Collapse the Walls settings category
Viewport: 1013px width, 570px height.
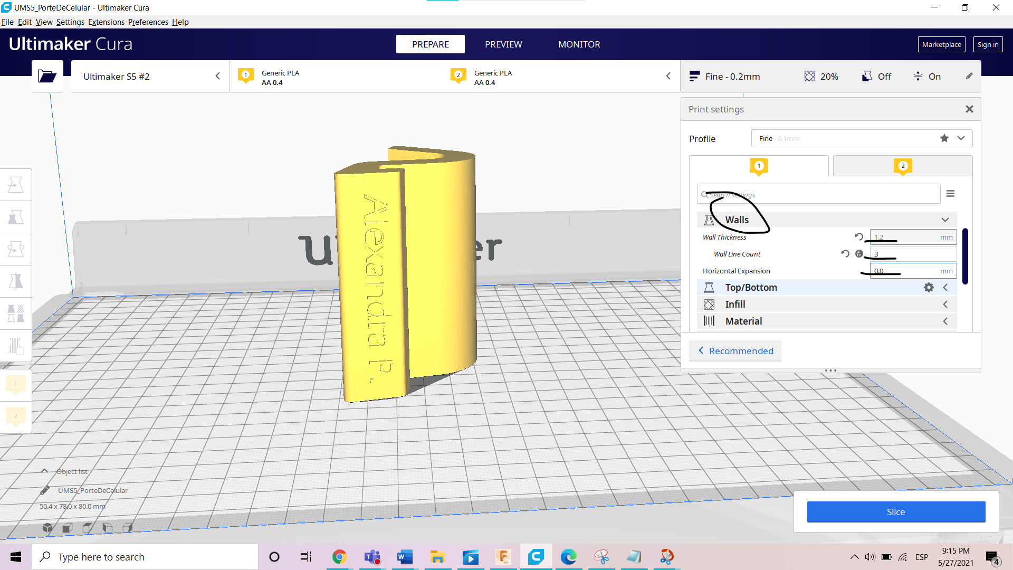point(826,220)
